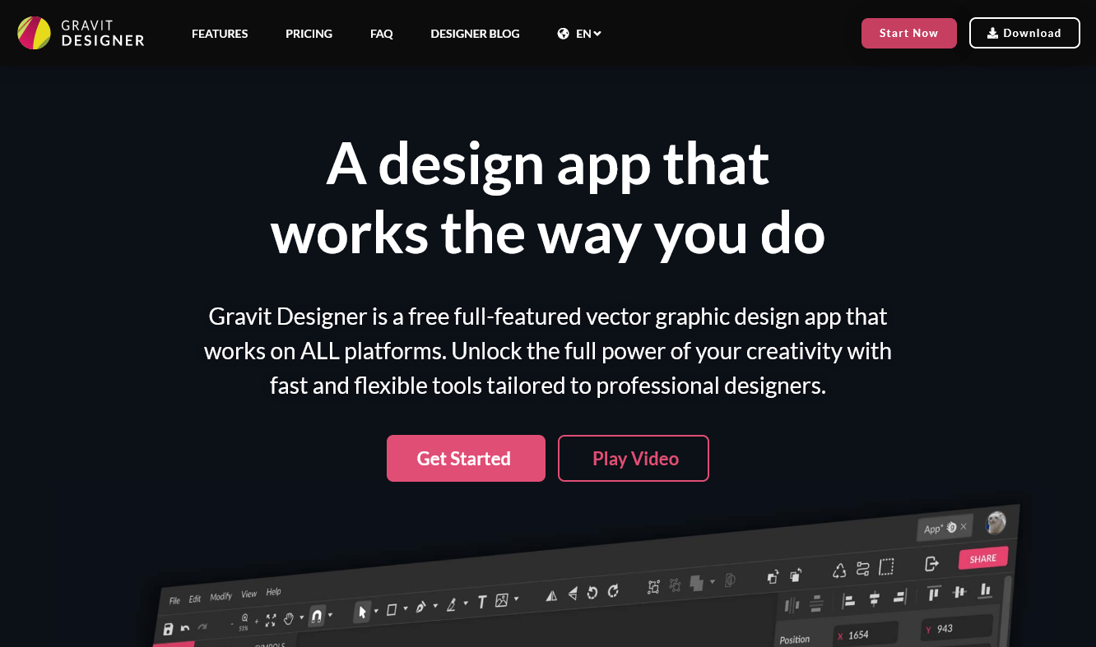Click the Gravit Designer logo
The width and height of the screenshot is (1096, 647).
pos(81,33)
